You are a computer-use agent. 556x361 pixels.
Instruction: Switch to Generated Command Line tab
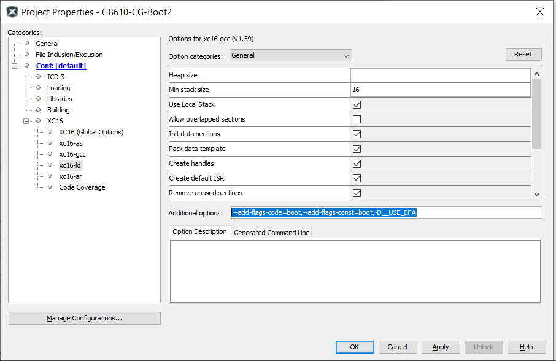pos(271,233)
